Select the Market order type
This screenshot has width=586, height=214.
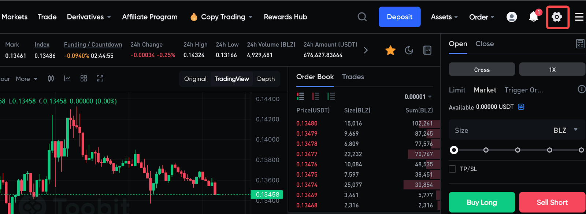click(x=485, y=90)
